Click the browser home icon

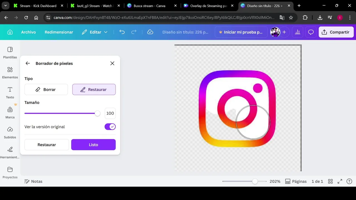point(36,17)
